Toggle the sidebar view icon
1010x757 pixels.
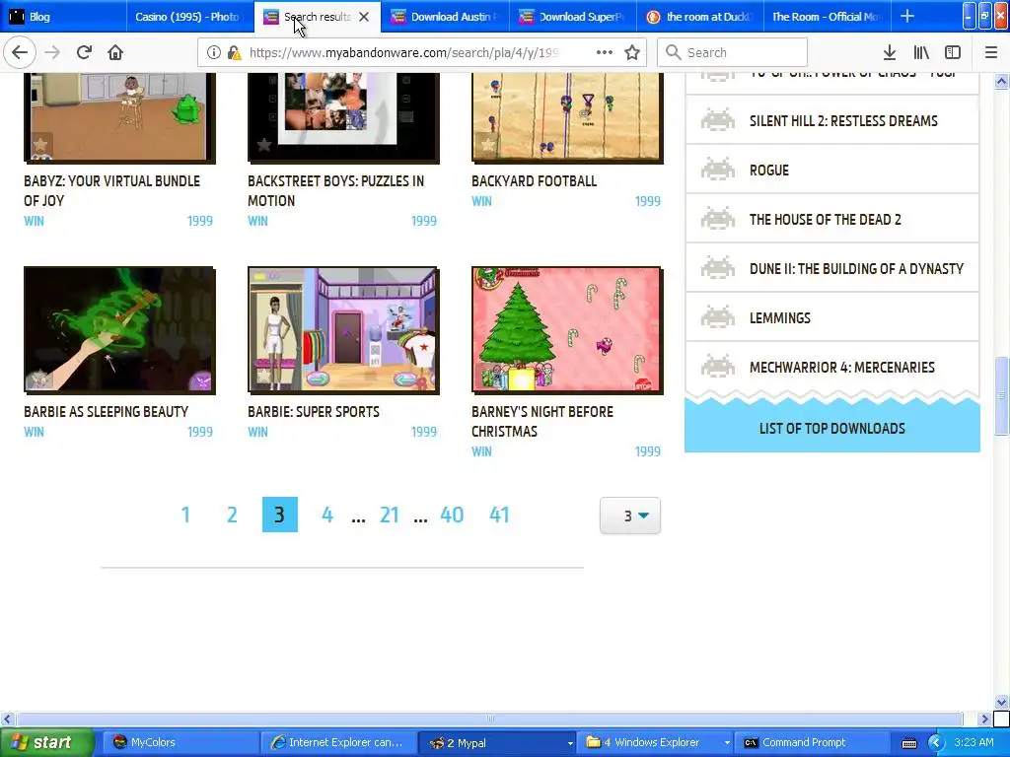[953, 53]
